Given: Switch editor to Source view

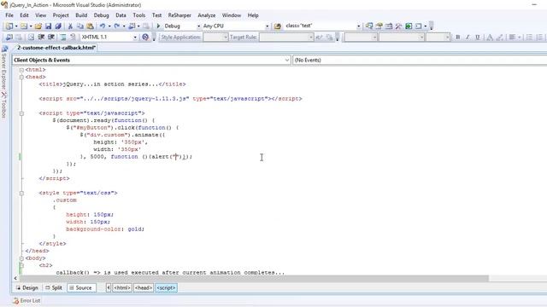Looking at the screenshot, I should tap(81, 288).
